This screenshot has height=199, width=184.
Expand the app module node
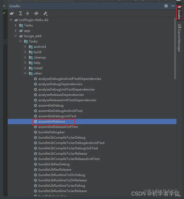pyautogui.click(x=15, y=31)
